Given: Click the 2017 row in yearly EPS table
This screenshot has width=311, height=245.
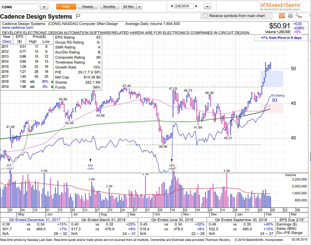Looking at the screenshot, I should coord(27,77).
